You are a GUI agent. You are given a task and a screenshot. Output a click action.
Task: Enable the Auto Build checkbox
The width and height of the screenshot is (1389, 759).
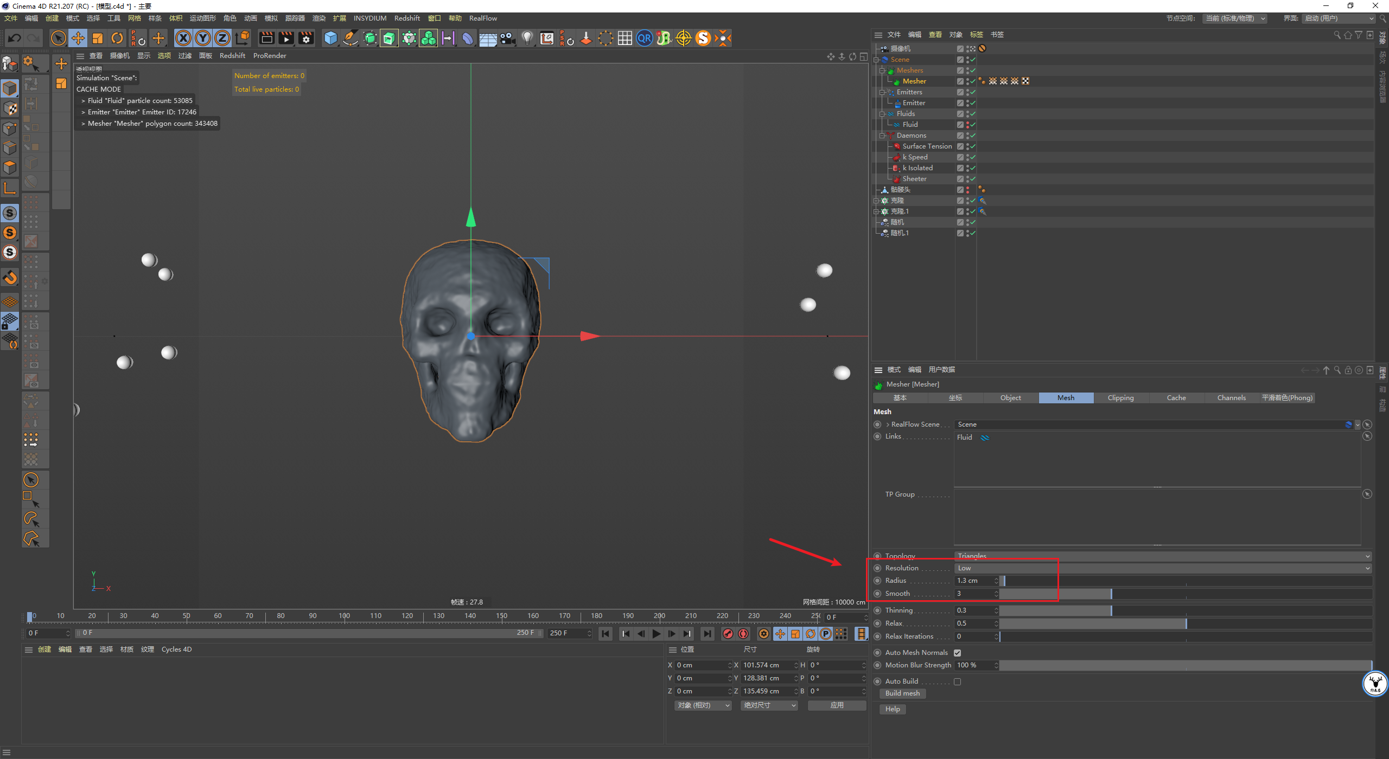tap(958, 681)
